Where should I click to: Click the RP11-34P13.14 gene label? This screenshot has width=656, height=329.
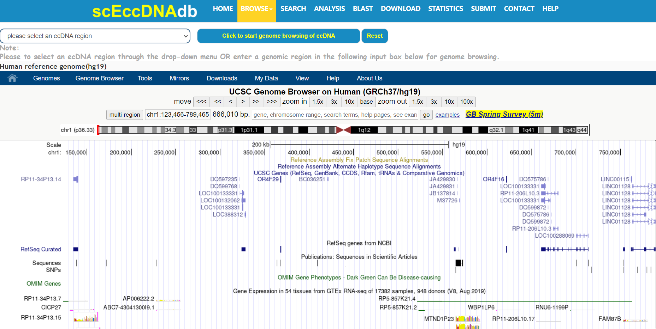pyautogui.click(x=41, y=179)
